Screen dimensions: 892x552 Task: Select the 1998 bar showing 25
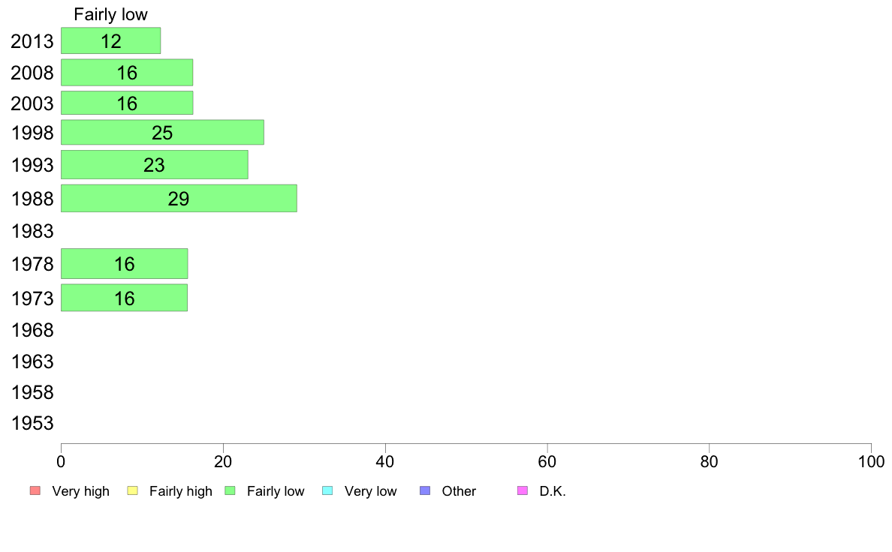163,133
